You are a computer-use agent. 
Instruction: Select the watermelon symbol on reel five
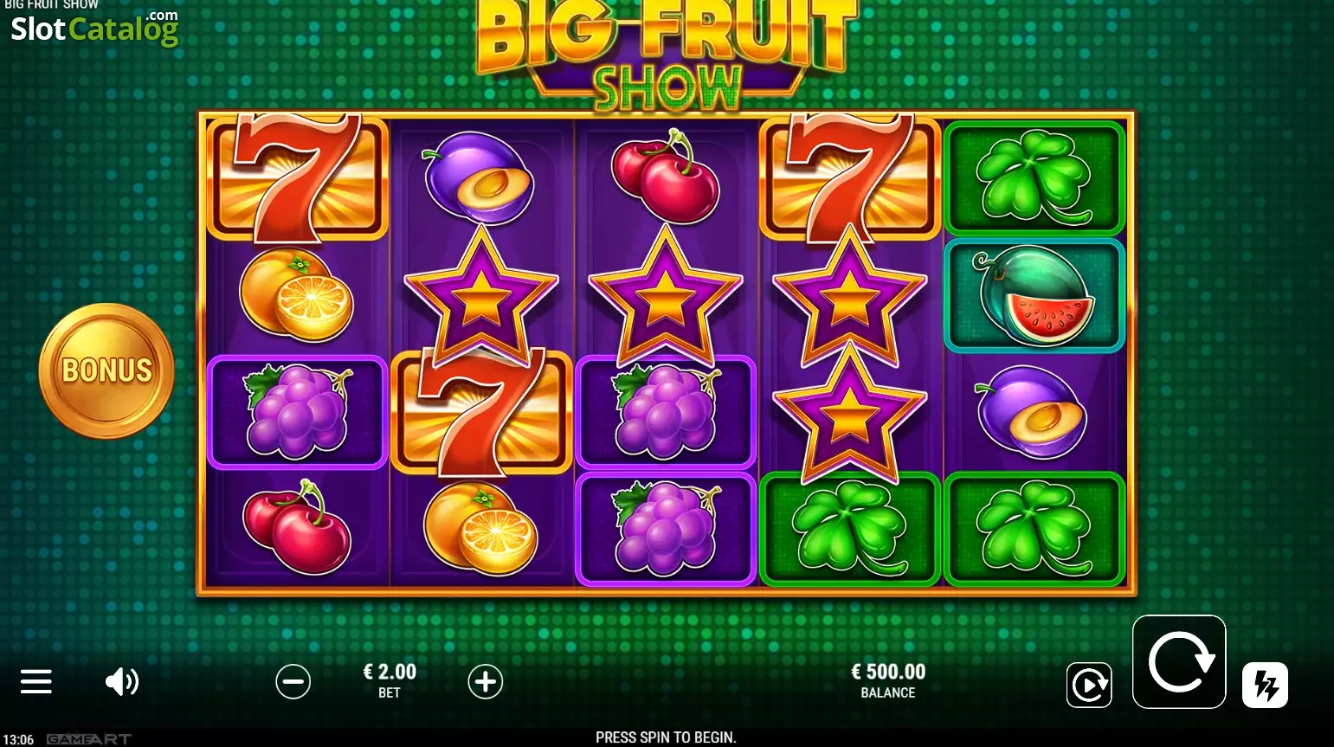coord(1034,295)
